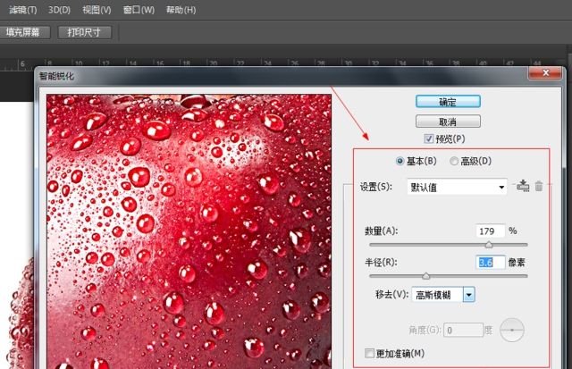Open the 视图(V) menu
The width and height of the screenshot is (572, 369).
tap(97, 10)
